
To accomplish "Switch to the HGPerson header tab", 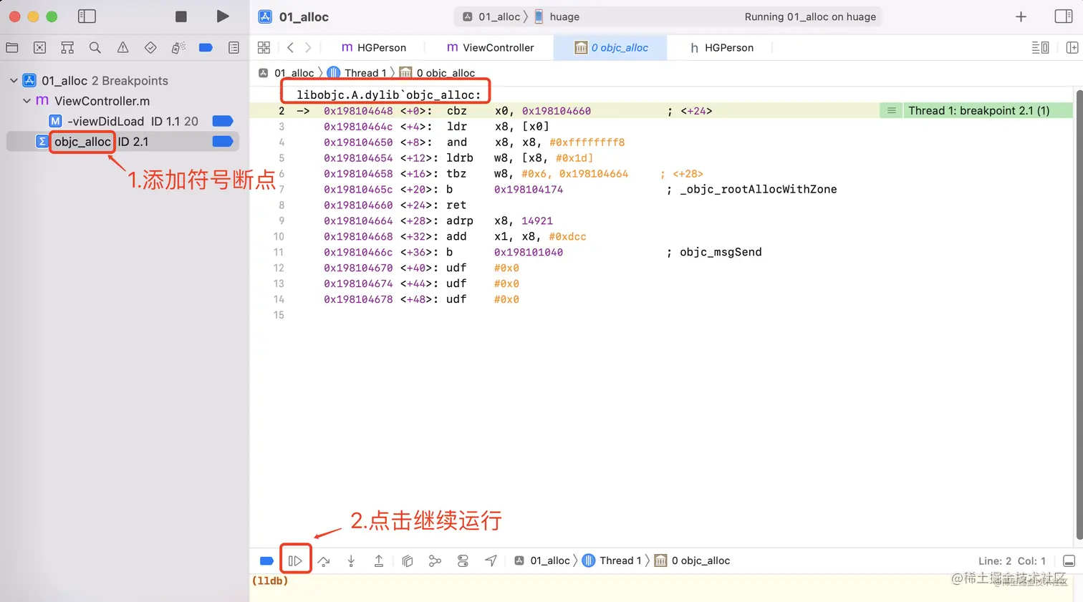I will click(721, 47).
